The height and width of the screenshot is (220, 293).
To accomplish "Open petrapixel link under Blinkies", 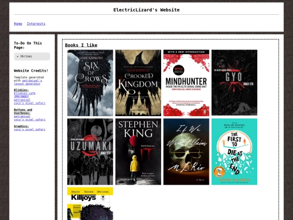I will (x=22, y=100).
